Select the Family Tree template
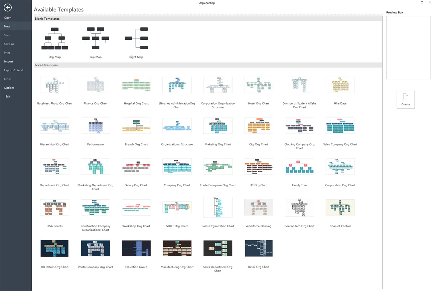434x291 pixels. point(299,166)
